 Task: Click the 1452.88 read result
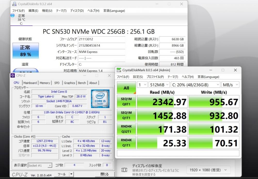click(162, 115)
